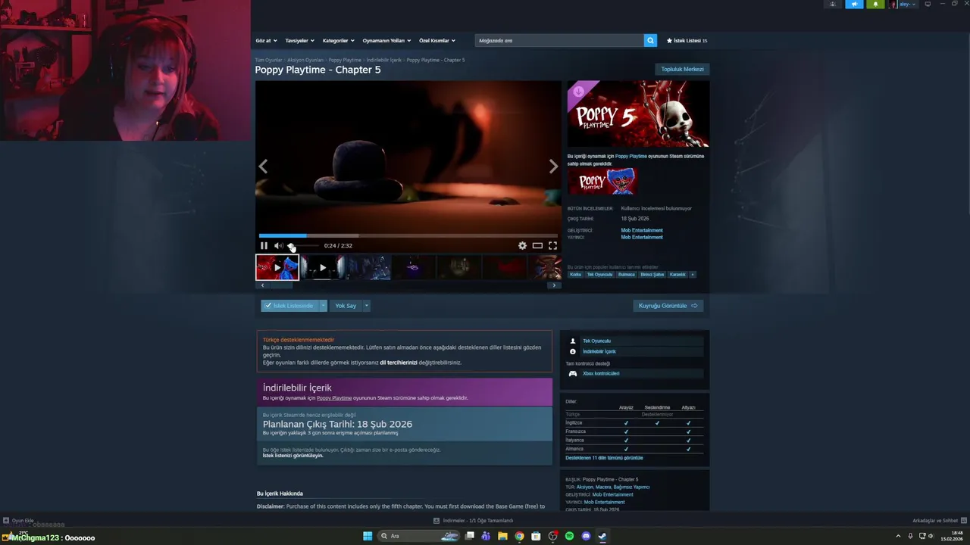Open İstek Listesi in header
The width and height of the screenshot is (970, 545).
click(687, 40)
